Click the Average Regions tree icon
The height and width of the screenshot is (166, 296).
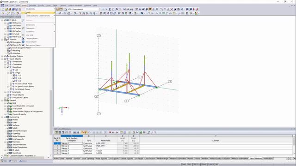pos(8,56)
